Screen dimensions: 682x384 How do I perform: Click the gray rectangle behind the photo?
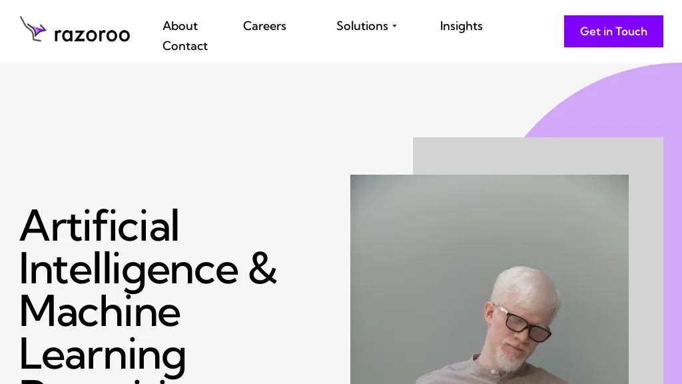pyautogui.click(x=538, y=156)
